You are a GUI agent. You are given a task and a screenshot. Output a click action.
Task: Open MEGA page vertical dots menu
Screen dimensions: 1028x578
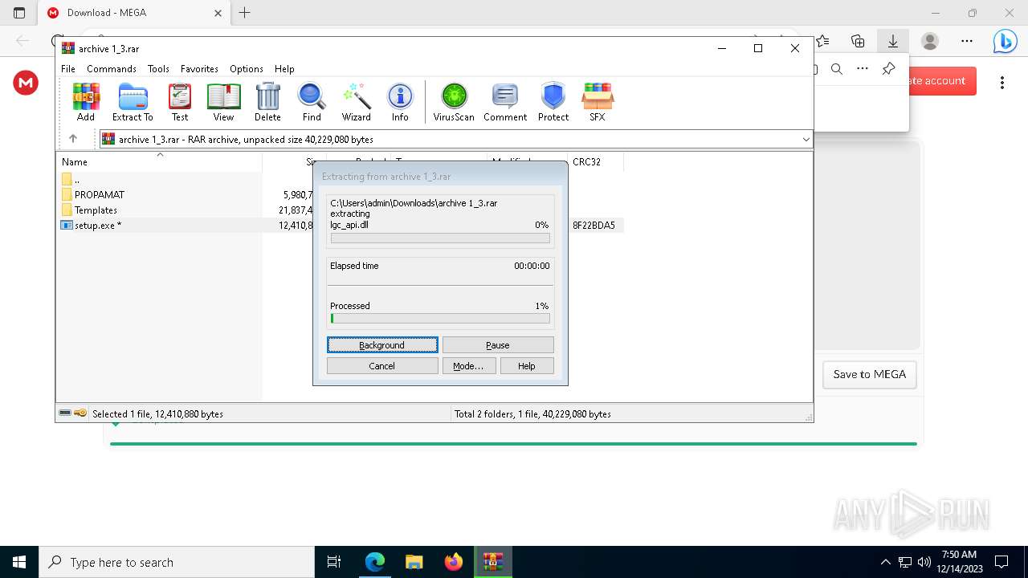coord(1001,83)
